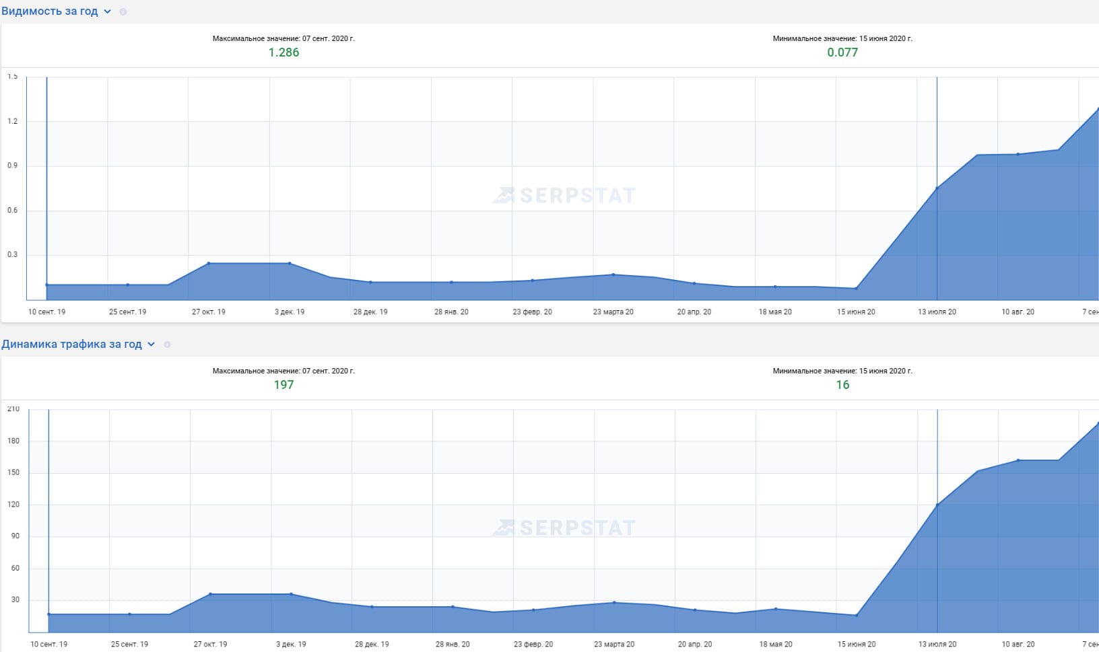Select the maximum visibility value 1.286
The width and height of the screenshot is (1099, 652).
pos(284,52)
